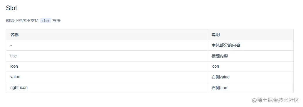The height and width of the screenshot is (107, 303).
Task: Select the dash name cell
Action: [x=107, y=45]
